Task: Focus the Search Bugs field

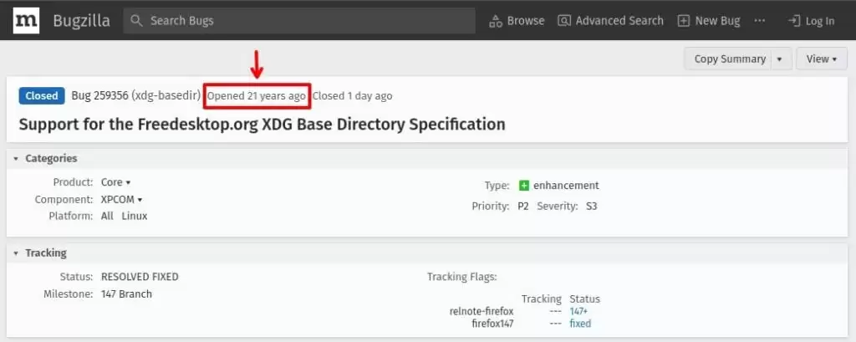Action: (299, 21)
